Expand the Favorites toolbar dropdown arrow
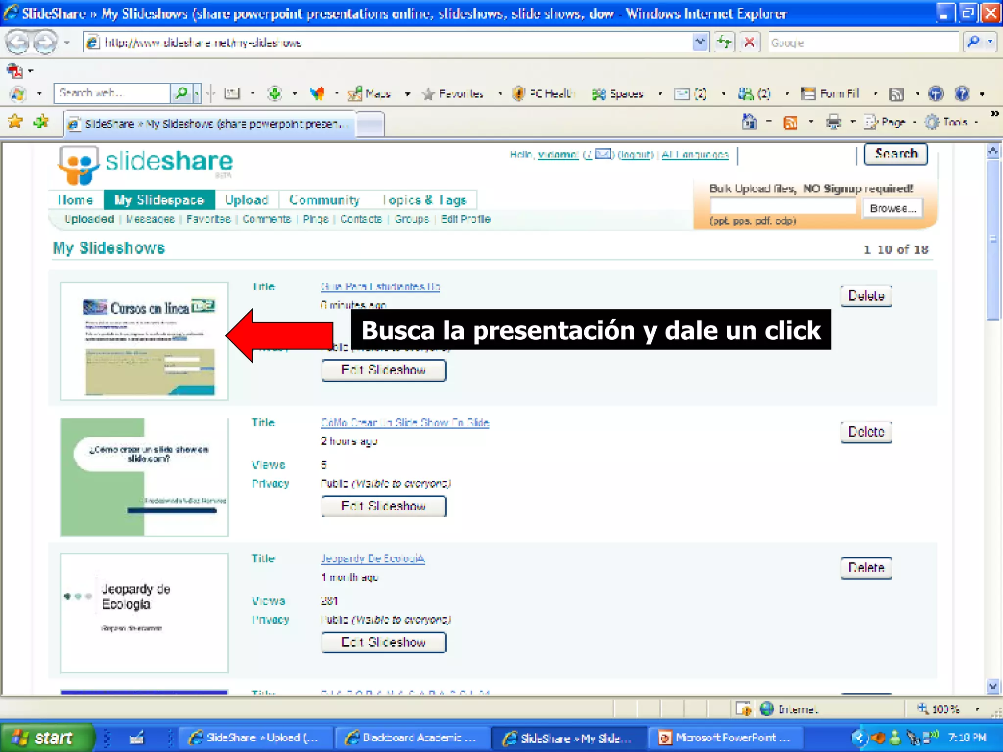This screenshot has height=752, width=1003. point(500,94)
